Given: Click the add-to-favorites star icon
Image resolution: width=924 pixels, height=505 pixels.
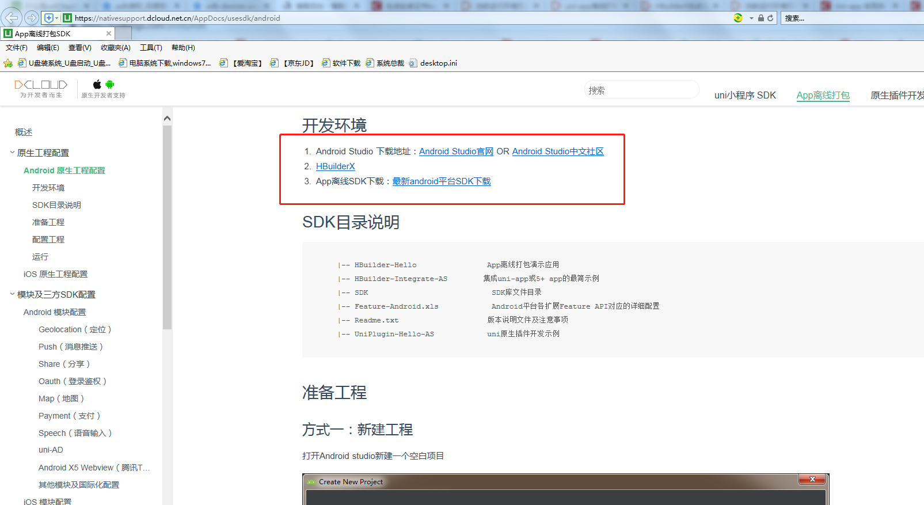Looking at the screenshot, I should pos(8,63).
